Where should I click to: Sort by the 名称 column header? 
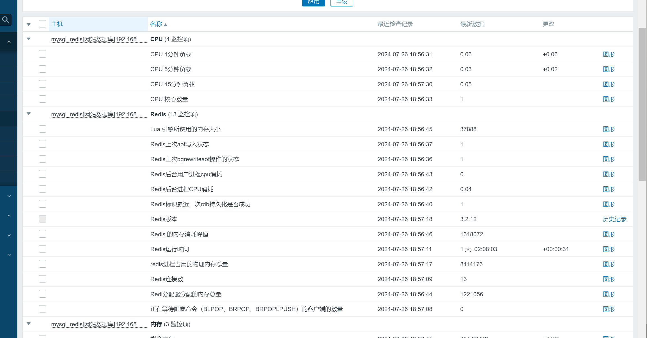tap(156, 24)
